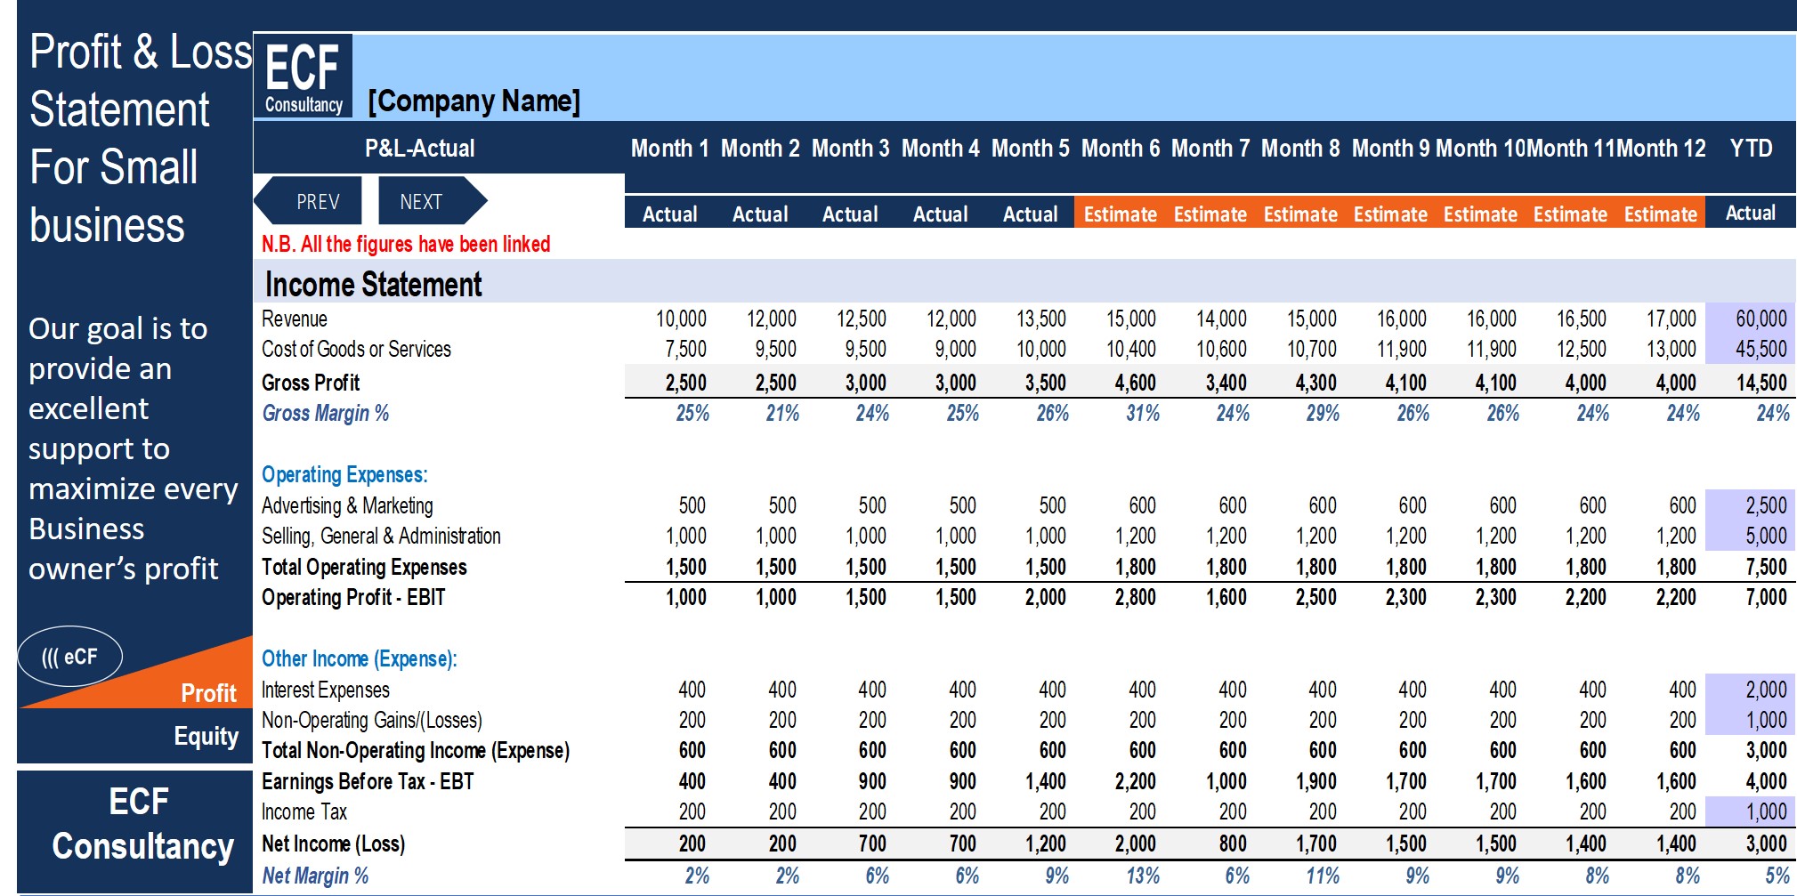Screen dimensions: 1797x896
Task: Click the NEXT arrow button
Action: [x=433, y=201]
